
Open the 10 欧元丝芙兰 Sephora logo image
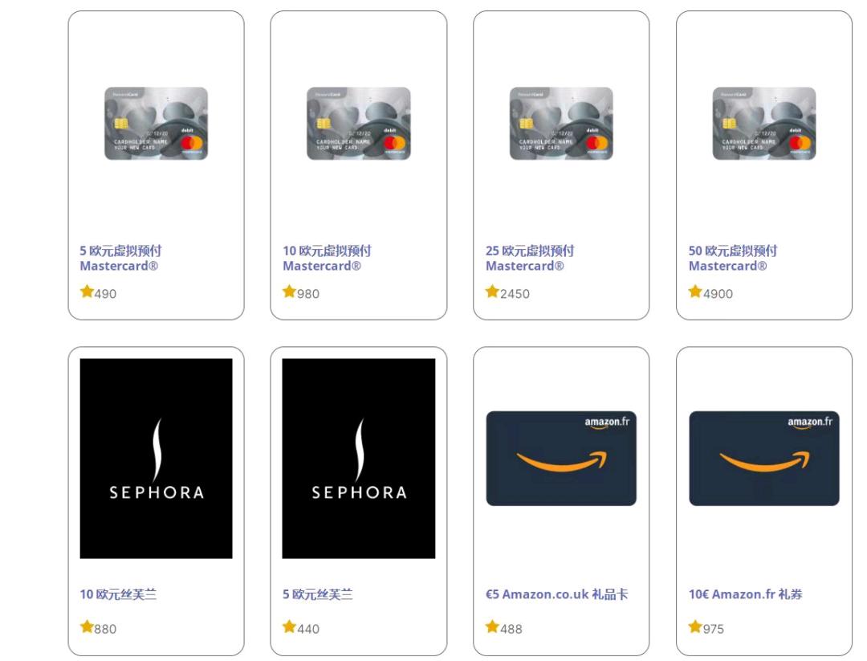click(x=156, y=459)
